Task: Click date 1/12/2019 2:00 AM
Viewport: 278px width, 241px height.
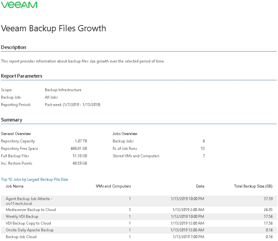Action: (x=188, y=210)
